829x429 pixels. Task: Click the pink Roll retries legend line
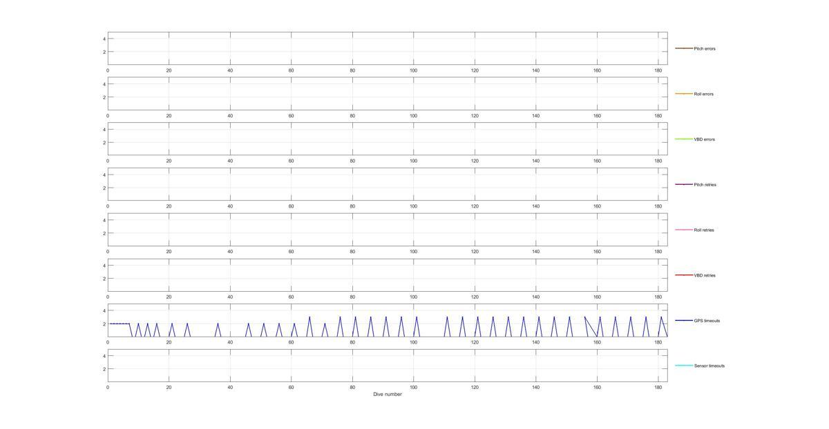coord(684,230)
